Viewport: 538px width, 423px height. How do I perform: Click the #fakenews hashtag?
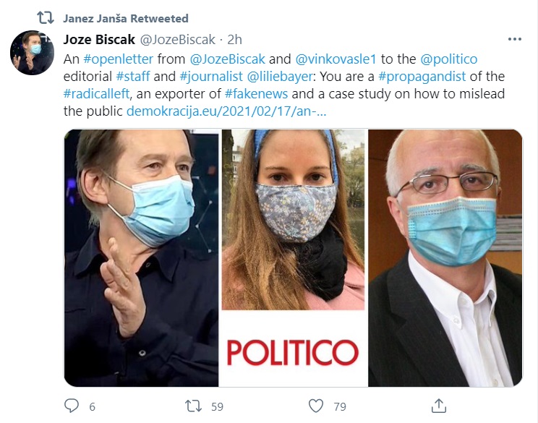pyautogui.click(x=256, y=94)
